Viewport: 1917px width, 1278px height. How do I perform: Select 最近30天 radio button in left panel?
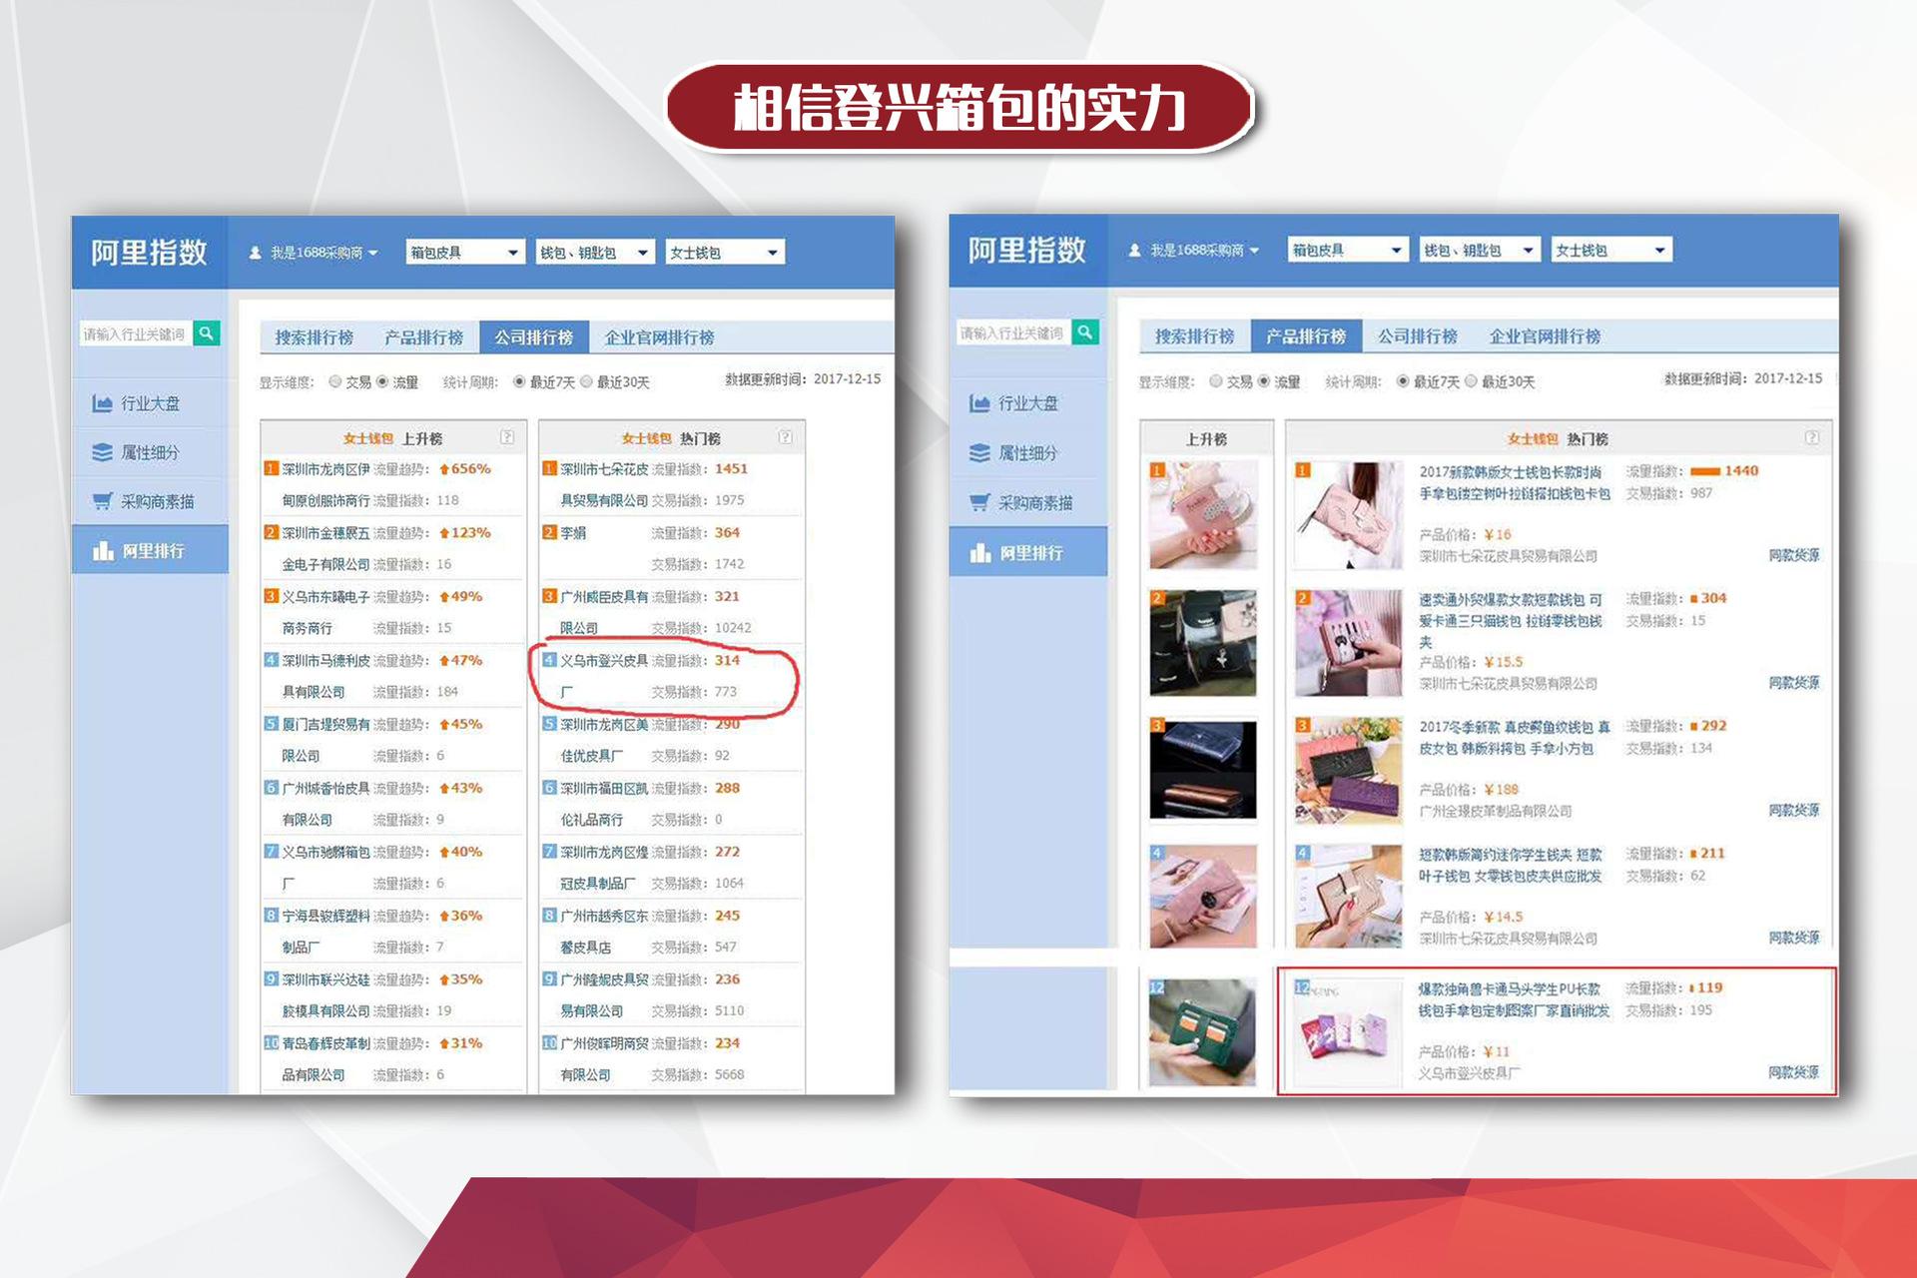[587, 381]
